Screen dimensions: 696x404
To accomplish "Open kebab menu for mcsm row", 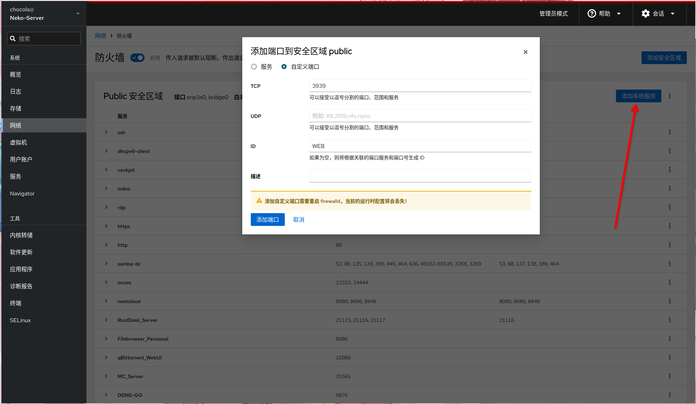I will (x=669, y=282).
